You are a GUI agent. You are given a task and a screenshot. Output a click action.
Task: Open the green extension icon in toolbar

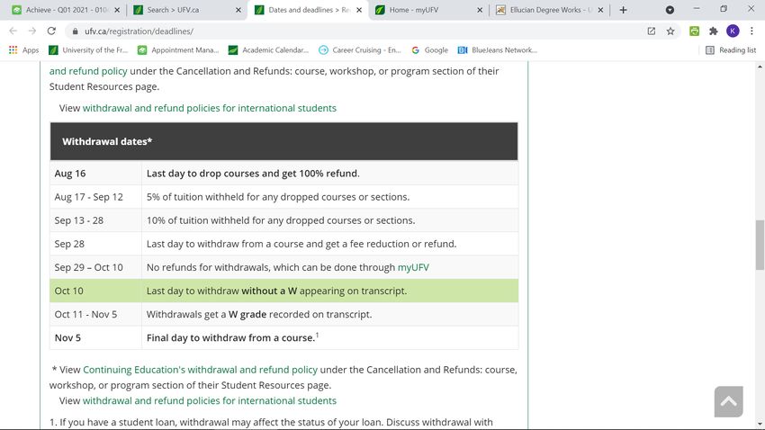pyautogui.click(x=694, y=31)
